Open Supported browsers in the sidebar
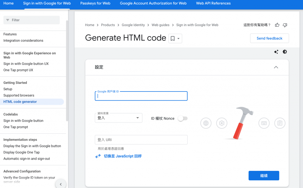The width and height of the screenshot is (303, 188). pos(19,95)
